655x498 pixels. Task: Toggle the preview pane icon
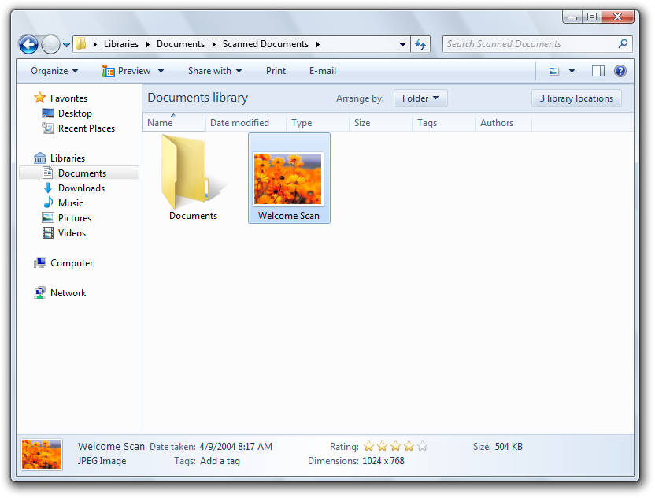598,71
